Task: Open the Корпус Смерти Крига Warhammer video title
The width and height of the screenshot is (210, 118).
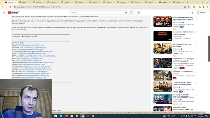Action: click(182, 84)
